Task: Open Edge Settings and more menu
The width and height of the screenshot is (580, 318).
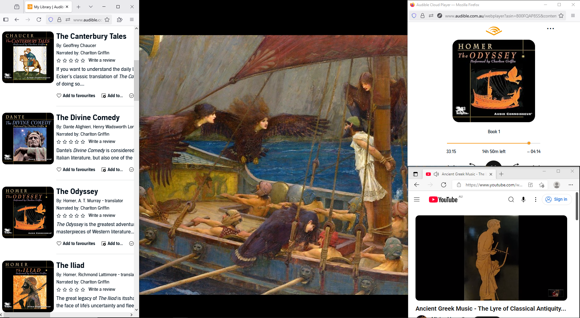Action: pos(571,185)
